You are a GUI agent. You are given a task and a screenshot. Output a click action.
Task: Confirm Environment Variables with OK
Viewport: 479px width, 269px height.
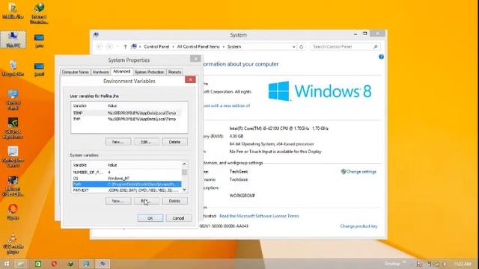pyautogui.click(x=150, y=218)
